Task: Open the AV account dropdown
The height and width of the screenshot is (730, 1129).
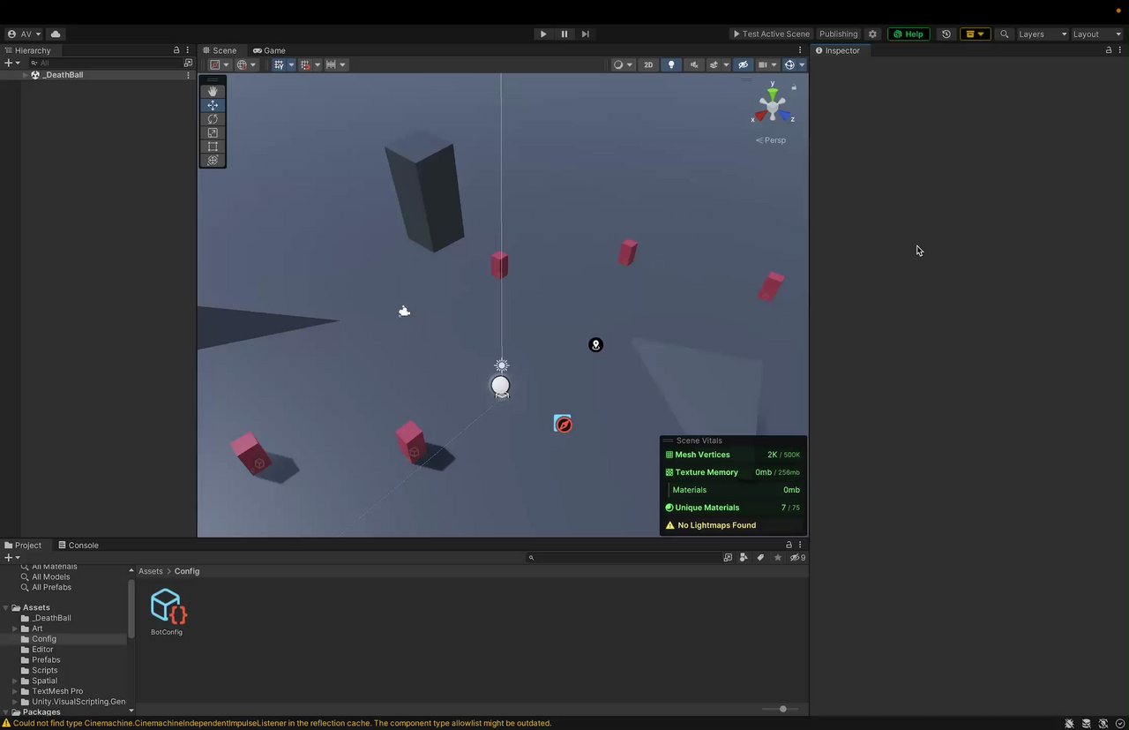Action: click(x=25, y=34)
